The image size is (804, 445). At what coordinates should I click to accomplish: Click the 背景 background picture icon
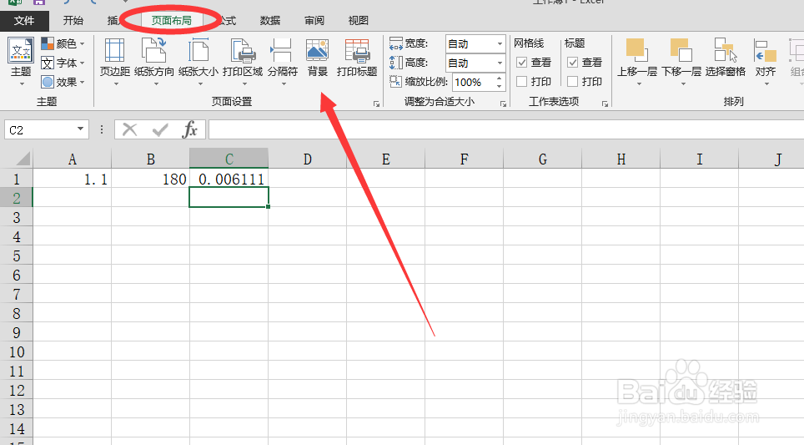click(317, 51)
